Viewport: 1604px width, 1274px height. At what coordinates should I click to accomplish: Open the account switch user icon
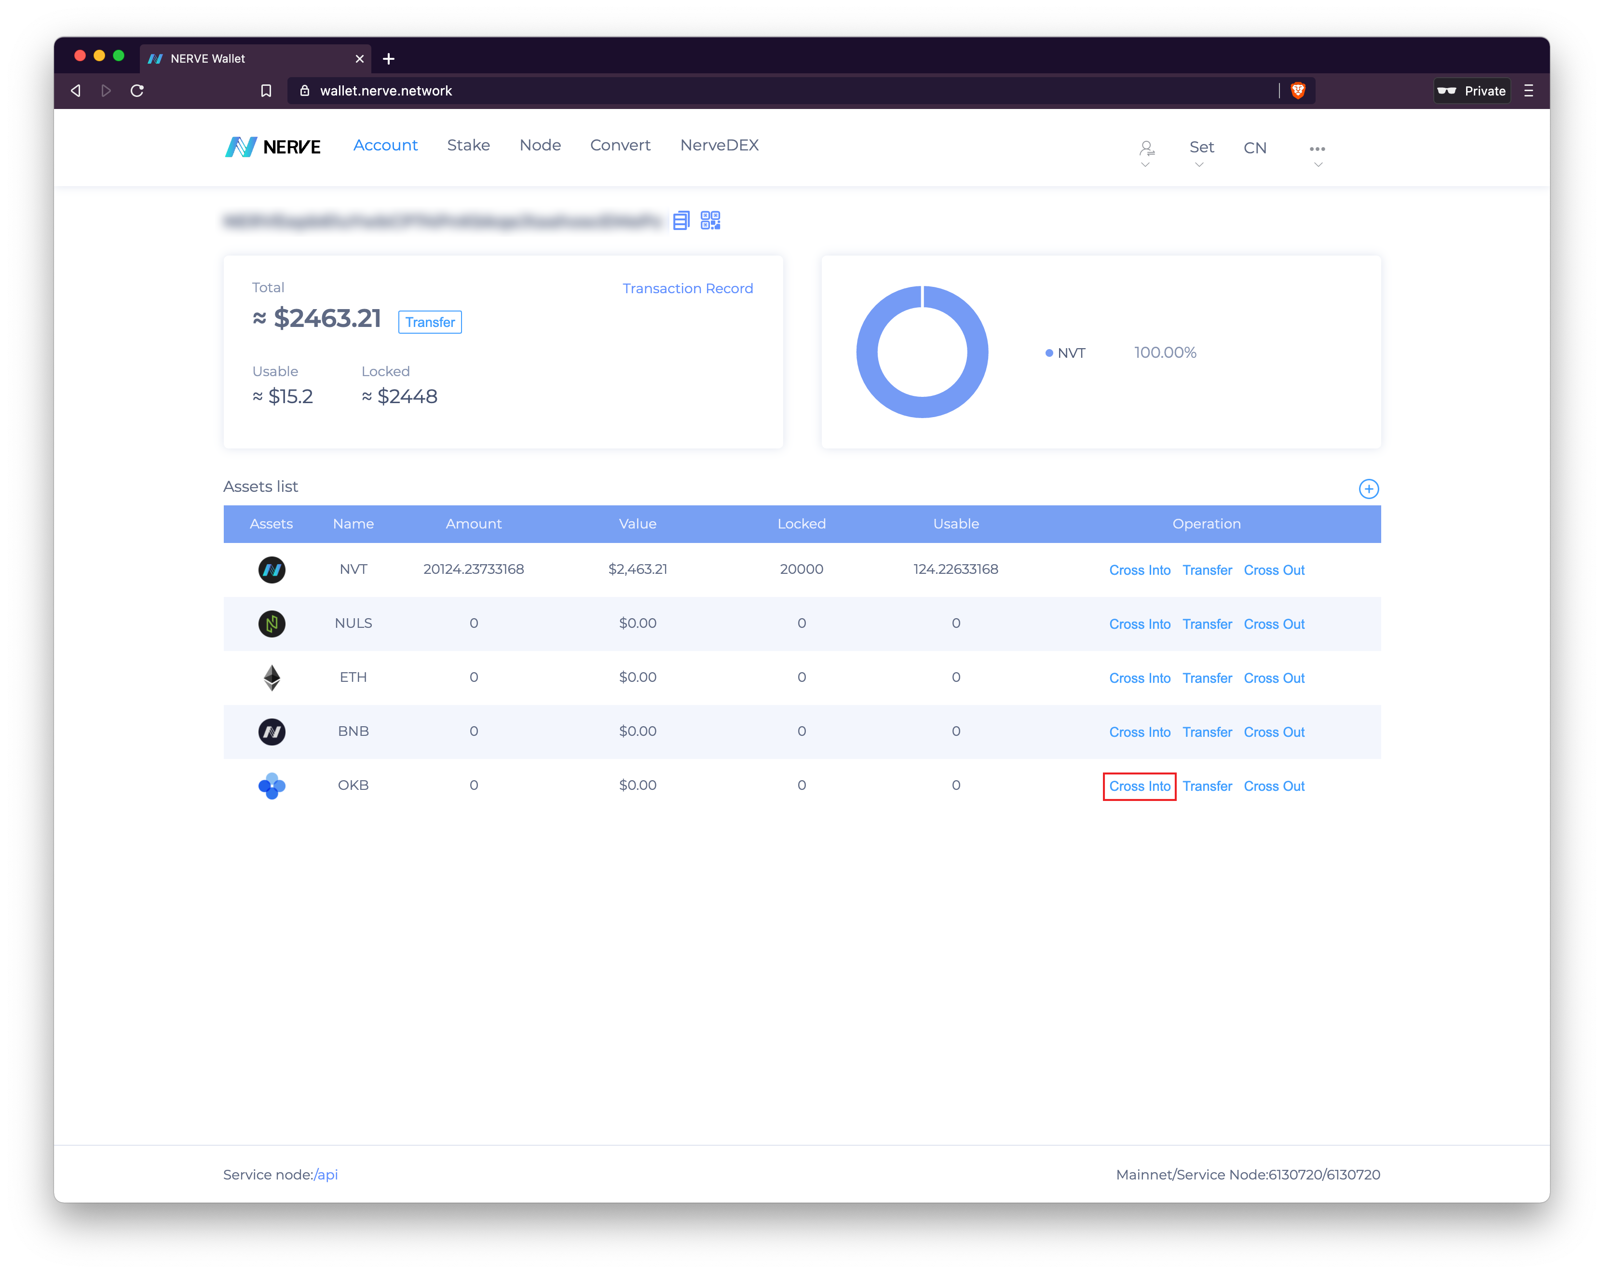(x=1146, y=148)
